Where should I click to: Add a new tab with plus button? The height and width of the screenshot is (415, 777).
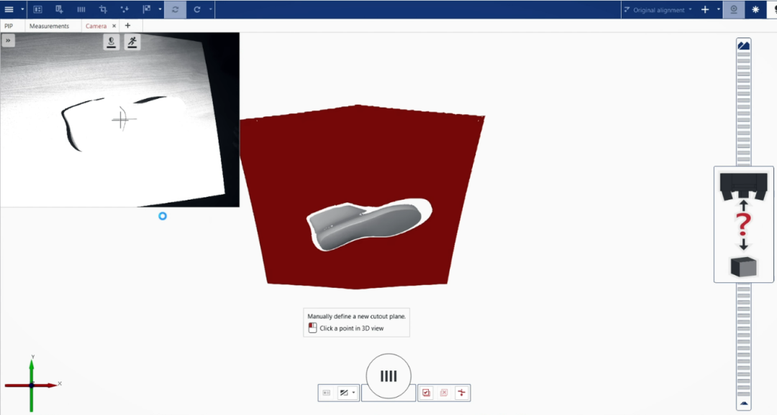coord(128,26)
